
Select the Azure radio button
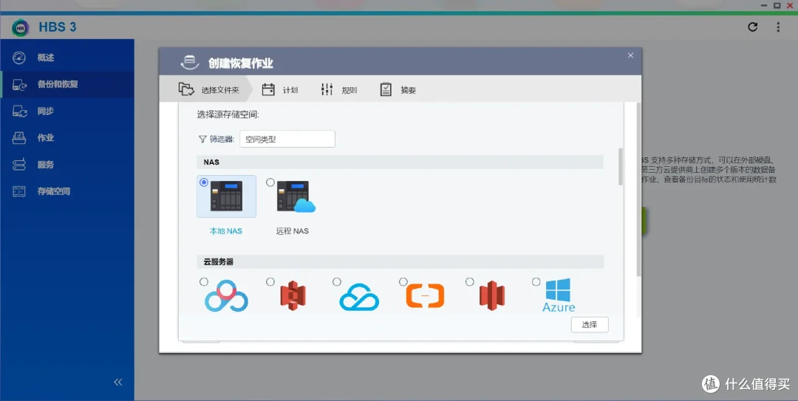tap(536, 281)
